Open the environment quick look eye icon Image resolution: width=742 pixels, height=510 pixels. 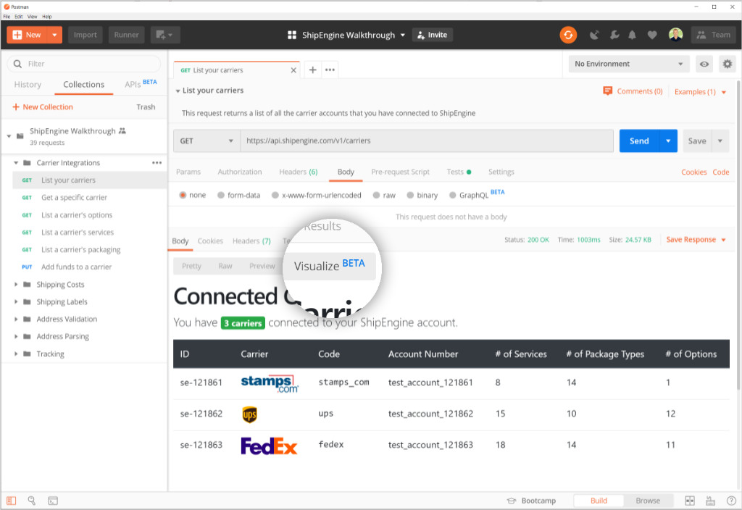pyautogui.click(x=704, y=64)
